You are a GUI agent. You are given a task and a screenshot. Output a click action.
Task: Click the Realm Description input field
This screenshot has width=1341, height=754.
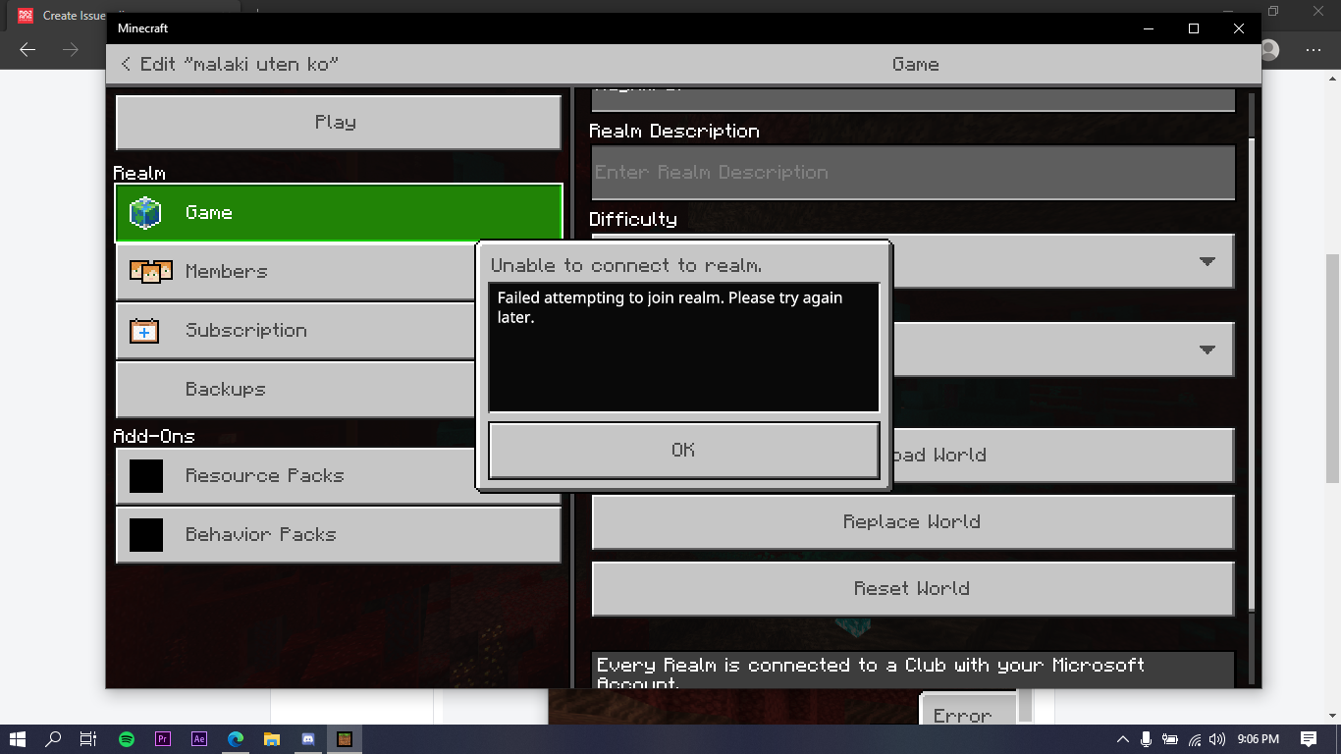point(913,173)
